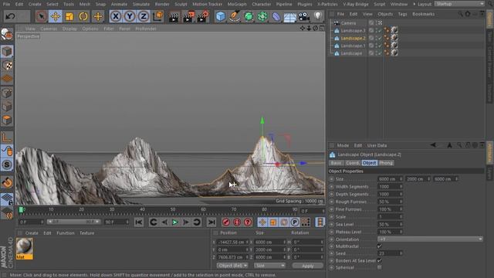494x278 pixels.
Task: Click the Enable Axis L icon
Action: 7,137
